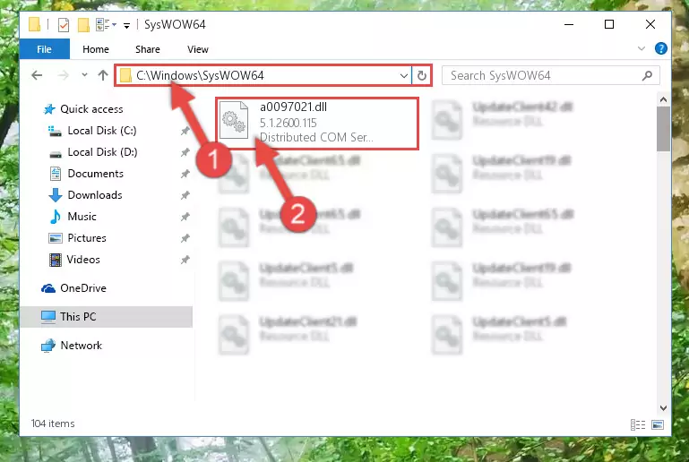Open the recent locations dropdown
Screen dimensions: 689x462
(84, 75)
